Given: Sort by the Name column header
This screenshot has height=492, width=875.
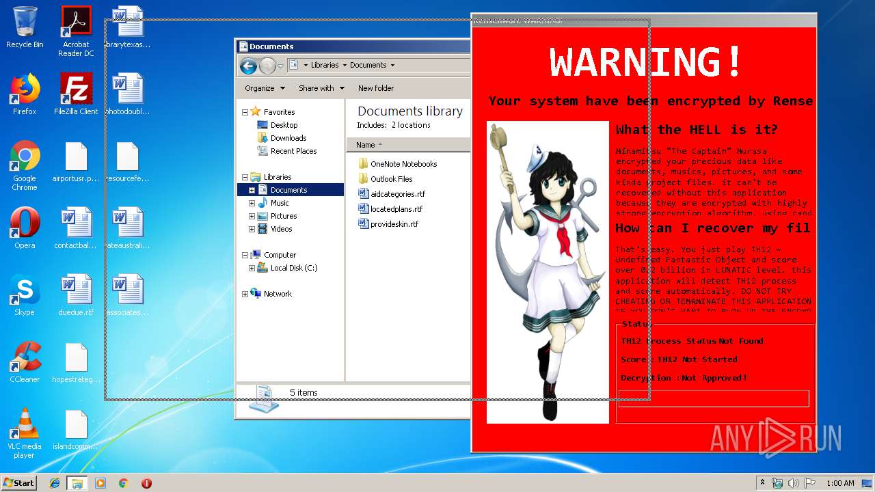Looking at the screenshot, I should 409,145.
